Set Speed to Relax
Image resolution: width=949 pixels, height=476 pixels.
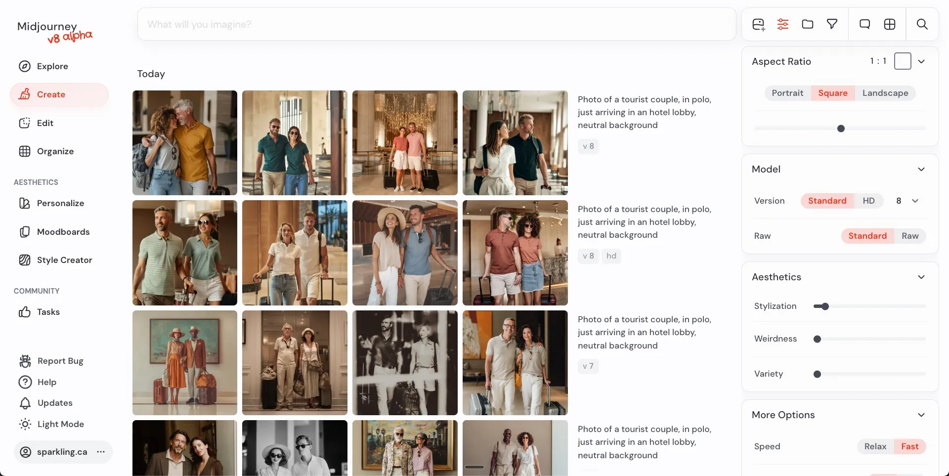875,446
